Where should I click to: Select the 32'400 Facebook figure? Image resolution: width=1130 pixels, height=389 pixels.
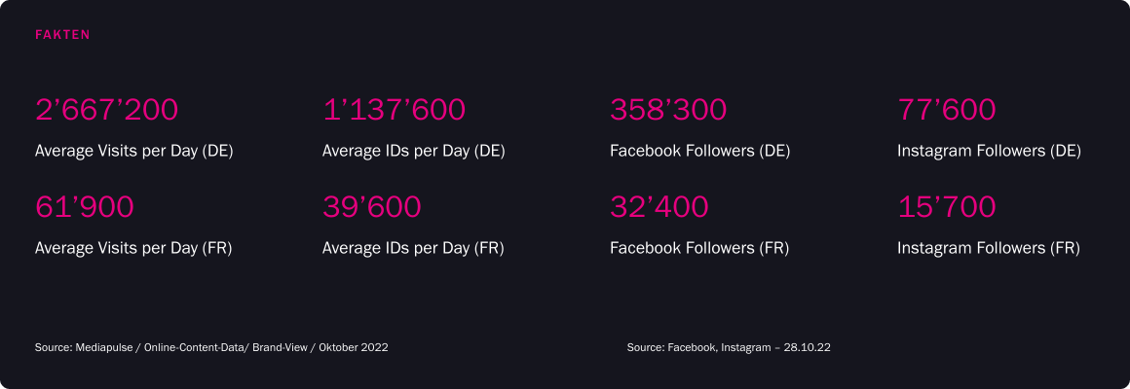(x=659, y=207)
